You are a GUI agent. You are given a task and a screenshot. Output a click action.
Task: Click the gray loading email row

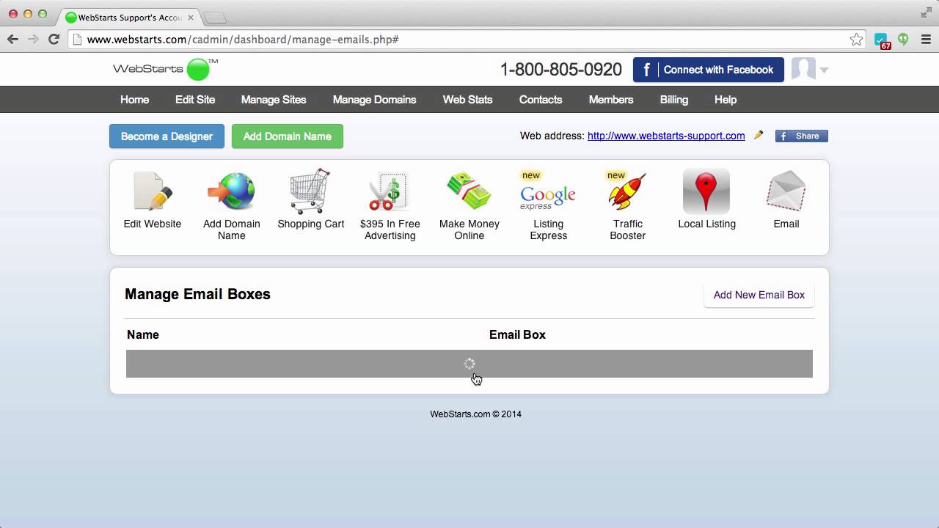tap(469, 364)
